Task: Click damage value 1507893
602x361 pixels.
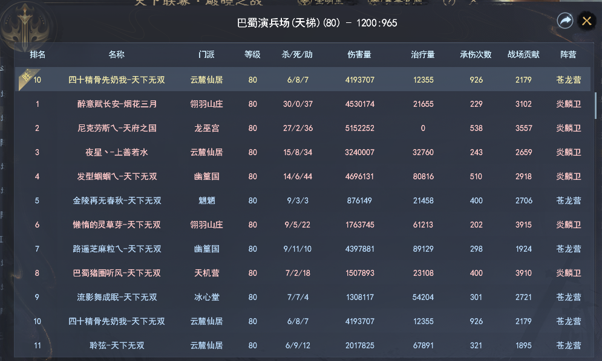Action: pyautogui.click(x=360, y=273)
